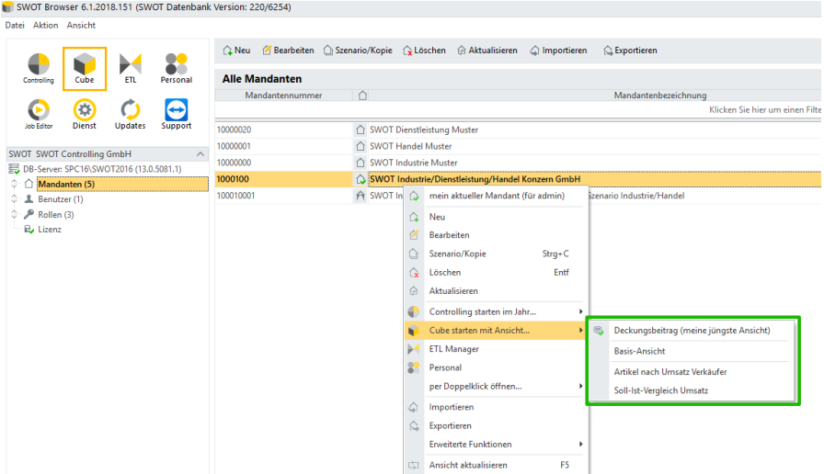
Task: Open the Job Editor icon
Action: click(39, 114)
